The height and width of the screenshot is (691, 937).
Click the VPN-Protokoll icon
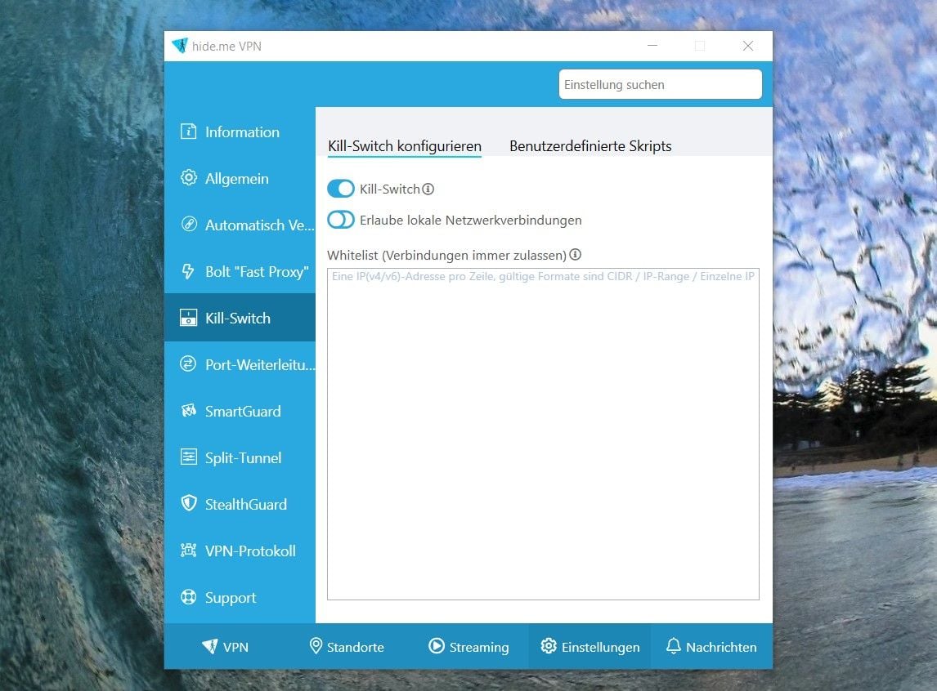tap(188, 551)
